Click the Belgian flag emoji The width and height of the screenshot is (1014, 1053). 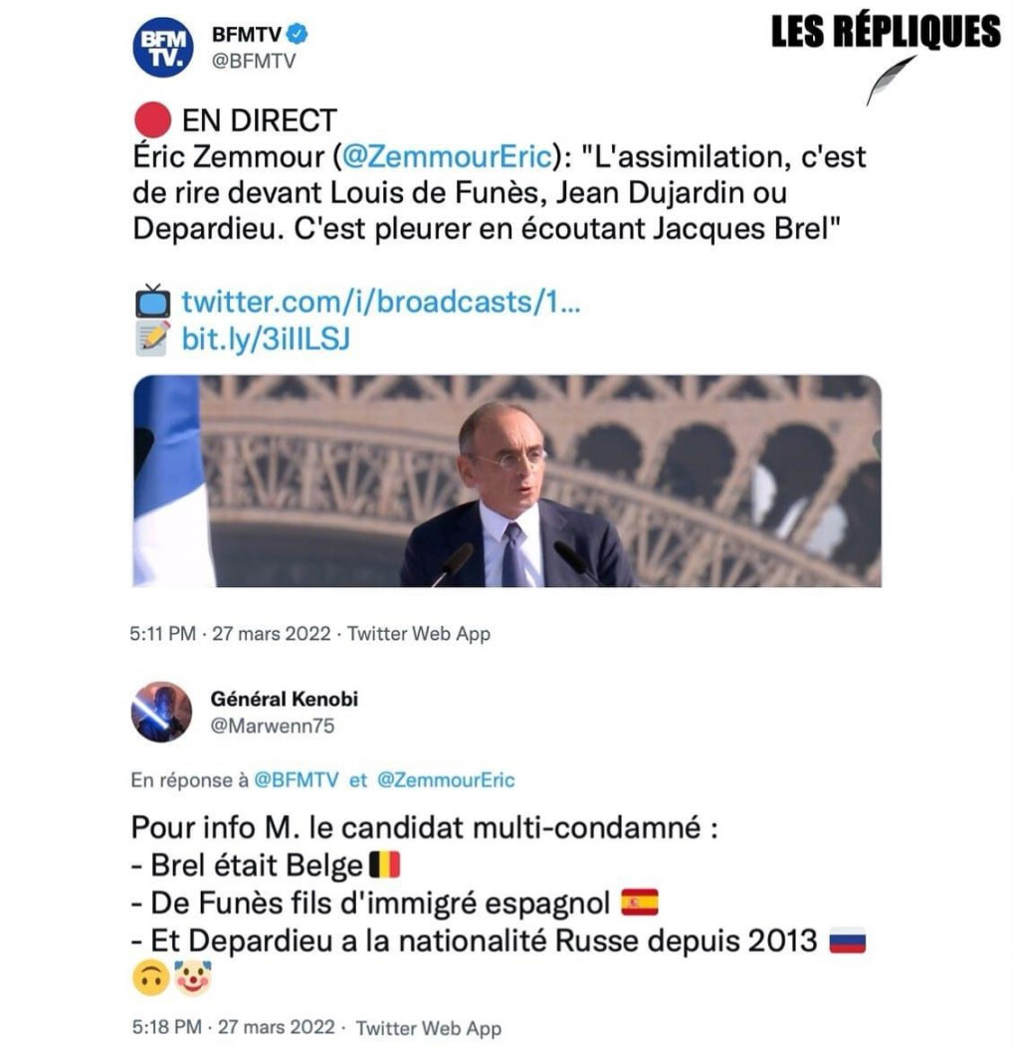[x=385, y=865]
